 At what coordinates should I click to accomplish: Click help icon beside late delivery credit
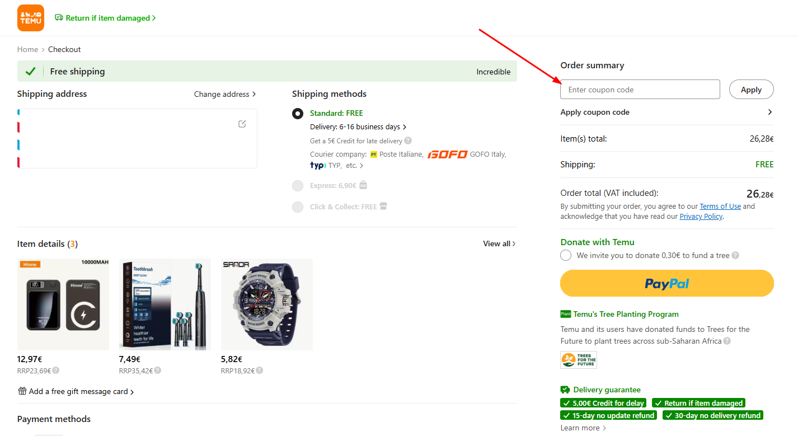408,141
